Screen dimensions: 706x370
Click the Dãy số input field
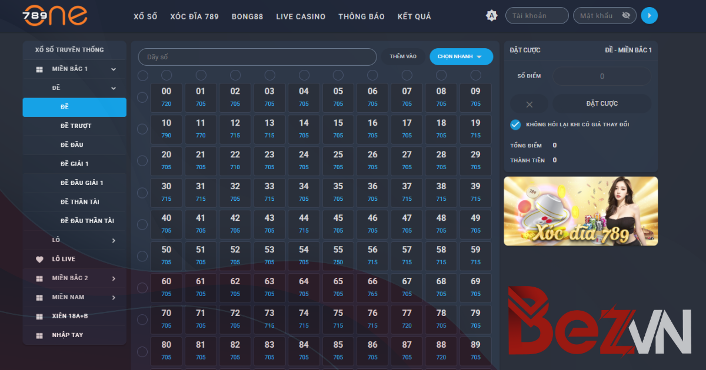257,57
